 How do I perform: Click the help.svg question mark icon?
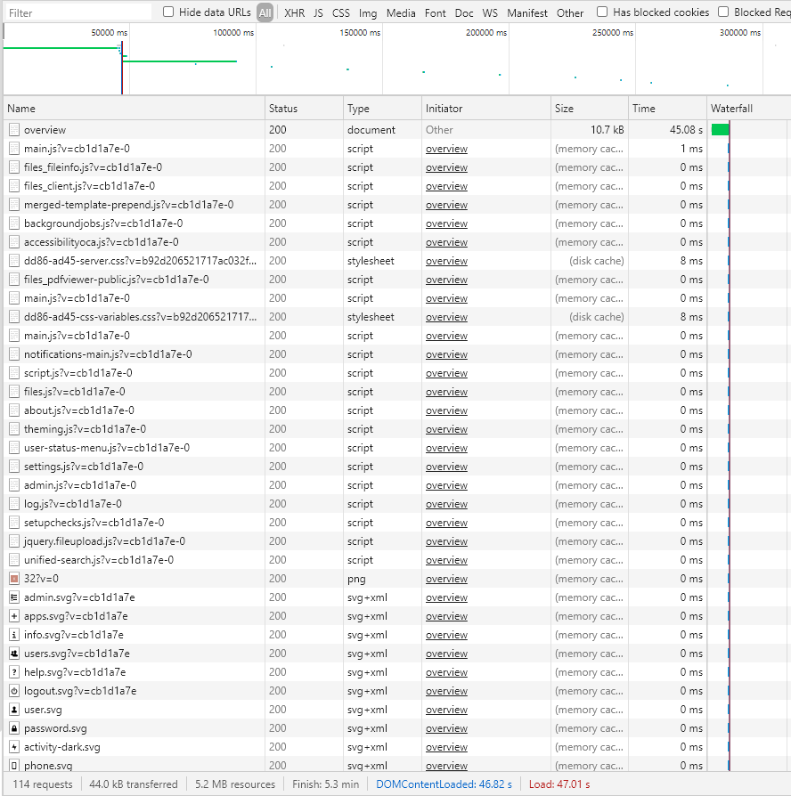(x=14, y=672)
